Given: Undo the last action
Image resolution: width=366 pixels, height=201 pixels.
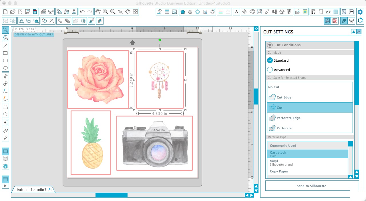Looking at the screenshot, I should 82,12.
